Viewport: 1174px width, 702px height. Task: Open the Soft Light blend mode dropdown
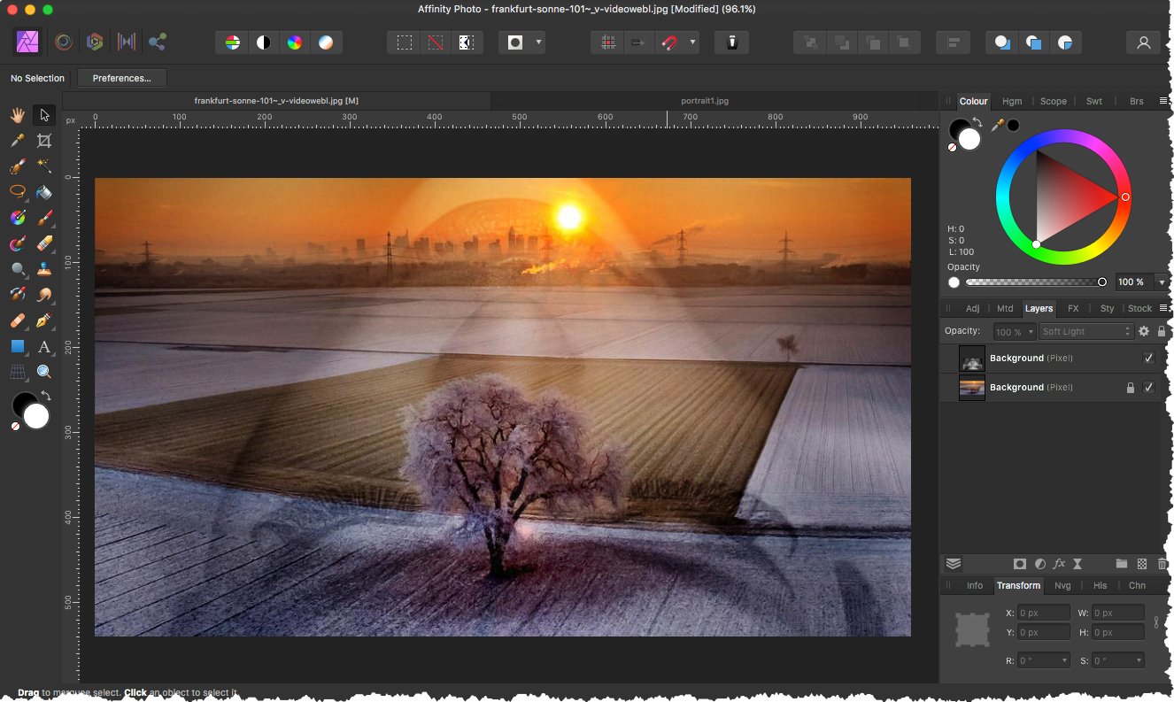point(1086,331)
